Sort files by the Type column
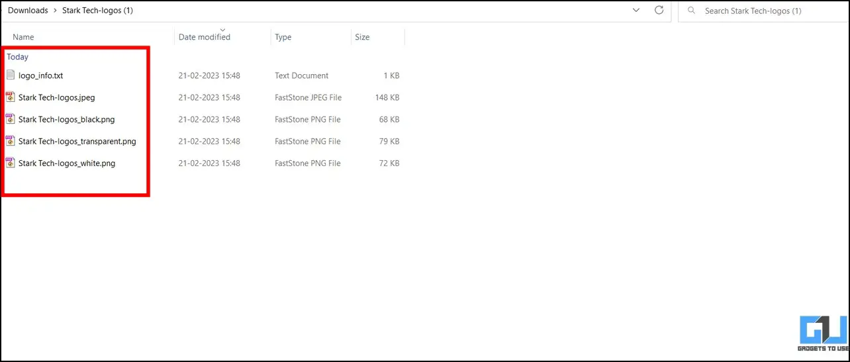Screen dimensions: 850x362 pos(283,37)
